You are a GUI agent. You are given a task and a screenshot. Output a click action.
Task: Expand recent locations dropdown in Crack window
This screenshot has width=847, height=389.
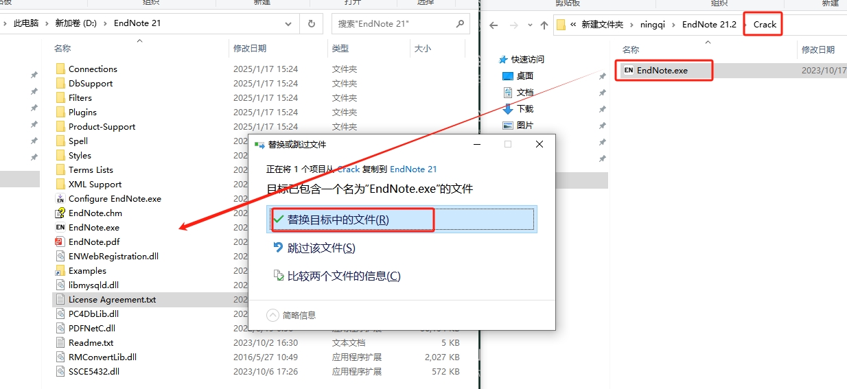pyautogui.click(x=529, y=25)
